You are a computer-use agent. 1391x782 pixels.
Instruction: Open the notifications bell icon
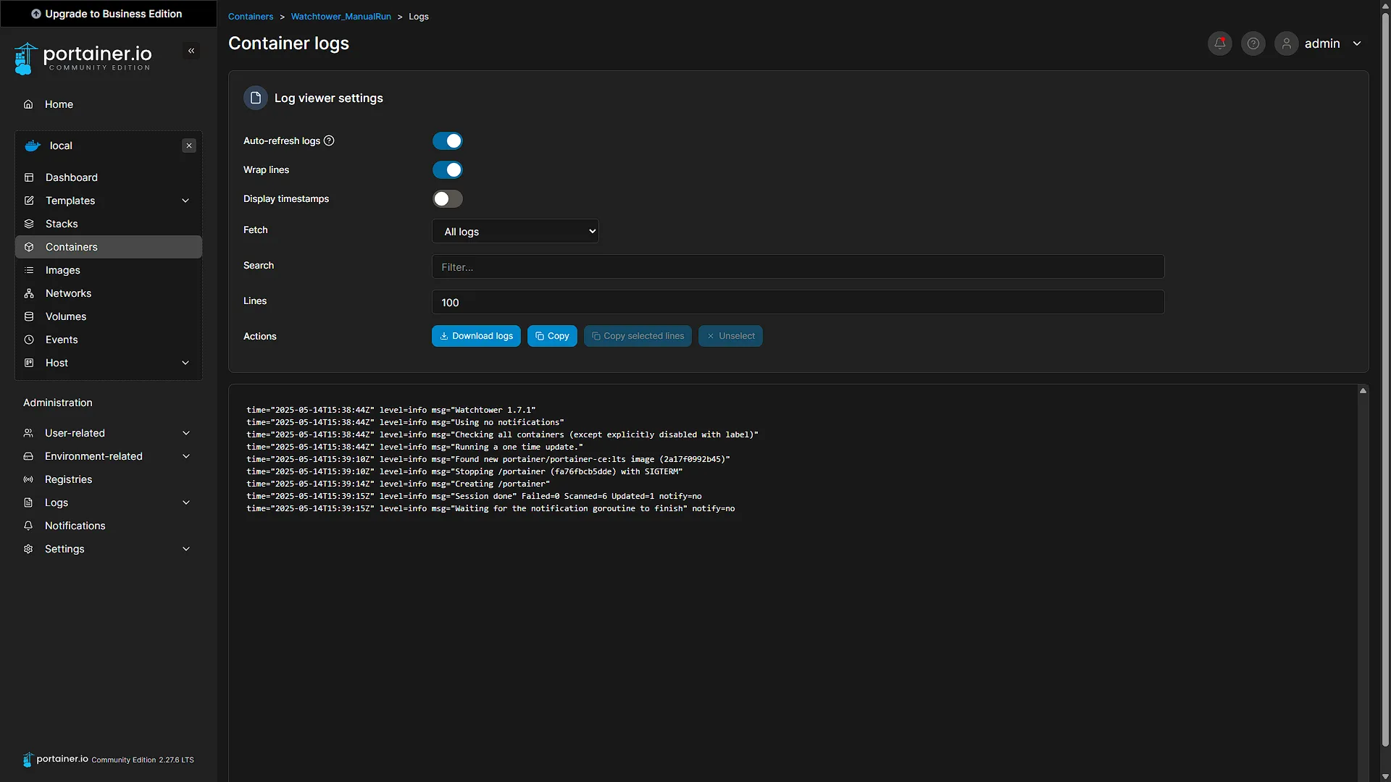(1220, 43)
